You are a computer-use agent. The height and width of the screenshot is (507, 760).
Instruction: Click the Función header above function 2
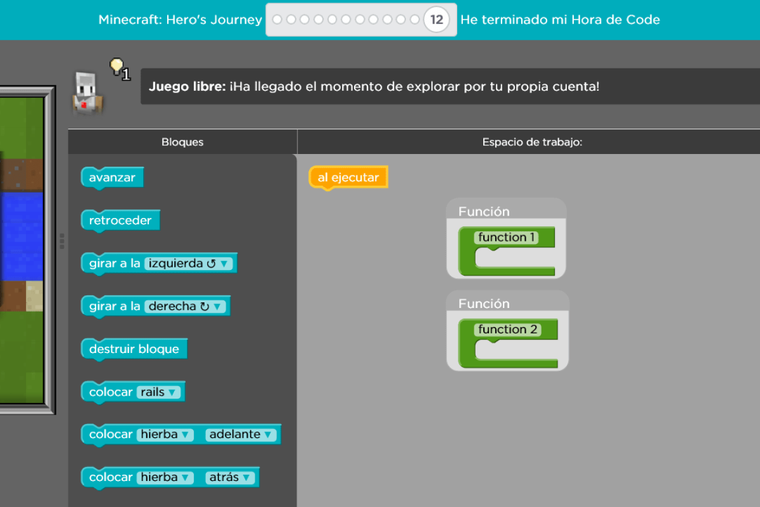(x=484, y=304)
